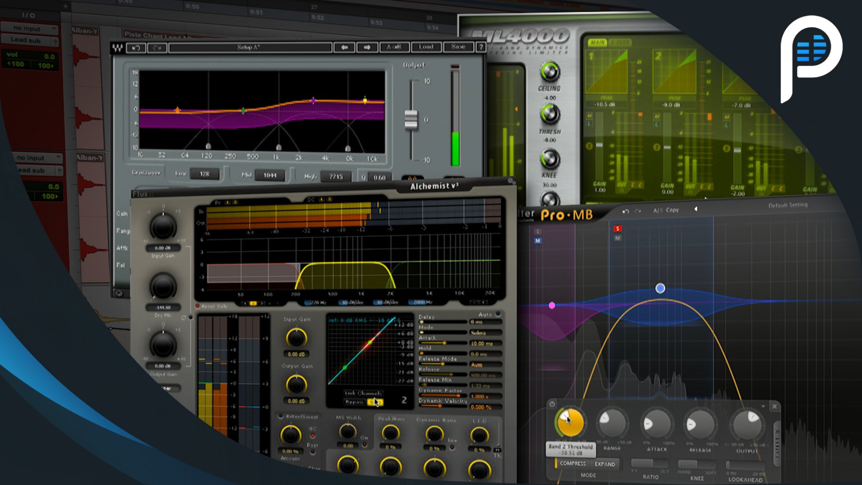Click the Pro-MB Knee slider
Screen dimensions: 862x485
point(697,464)
